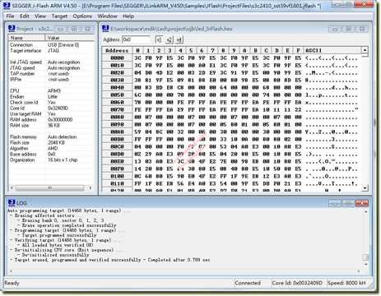
Task: Open the Target menu
Action: [59, 16]
